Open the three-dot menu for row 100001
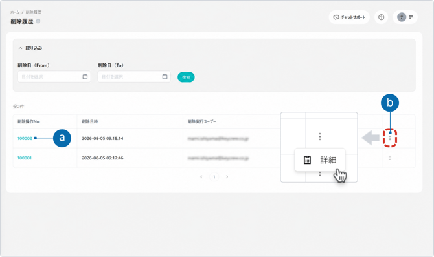The width and height of the screenshot is (434, 257). (390, 158)
